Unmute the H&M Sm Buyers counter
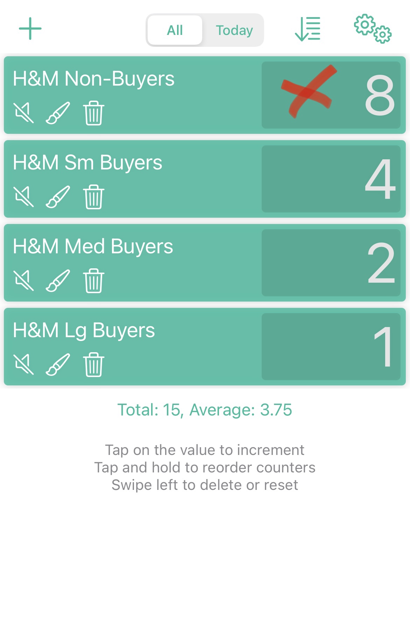Image resolution: width=410 pixels, height=637 pixels. click(24, 197)
